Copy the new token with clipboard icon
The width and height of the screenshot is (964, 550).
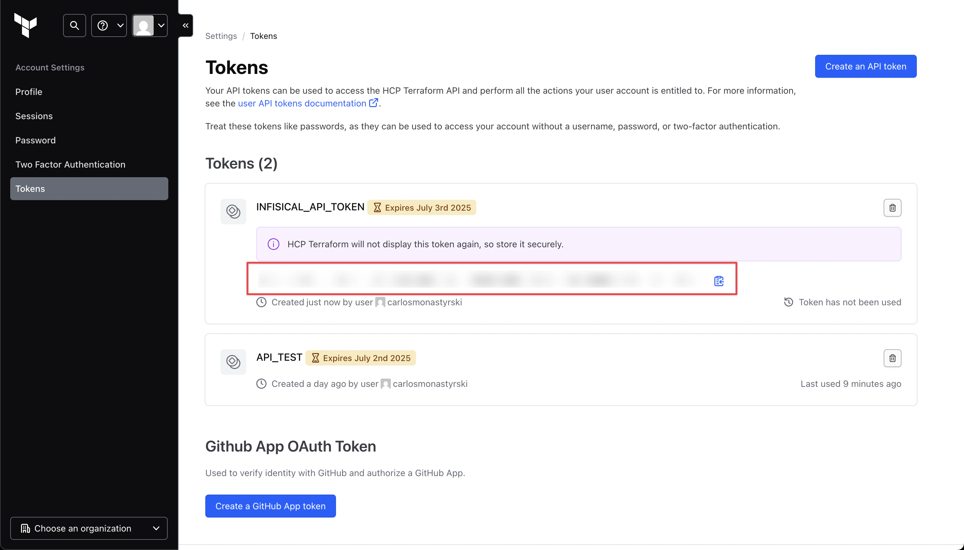(x=719, y=281)
